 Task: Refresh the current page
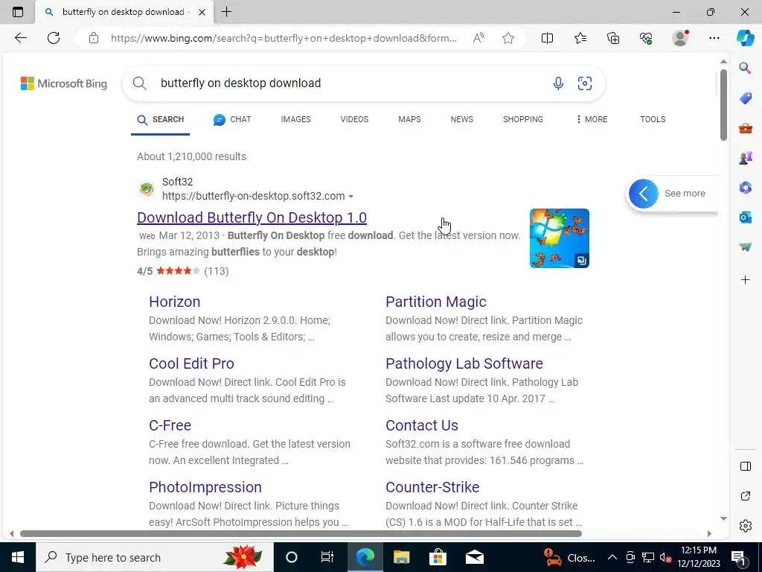54,38
